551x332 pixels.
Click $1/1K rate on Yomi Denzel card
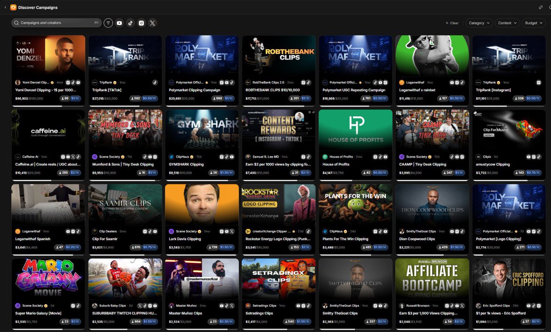pyautogui.click(x=75, y=98)
